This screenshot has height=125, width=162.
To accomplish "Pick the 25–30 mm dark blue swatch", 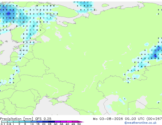I will pyautogui.click(x=52, y=122).
